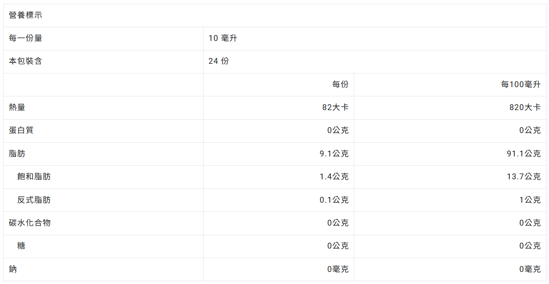Select the 反式脂肪 row label
The width and height of the screenshot is (549, 284).
(x=34, y=200)
